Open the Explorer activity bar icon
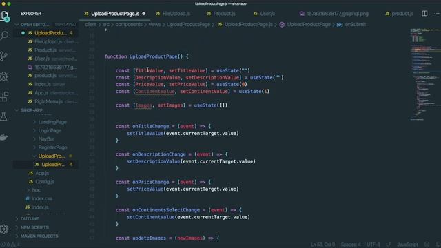 pos(5,15)
